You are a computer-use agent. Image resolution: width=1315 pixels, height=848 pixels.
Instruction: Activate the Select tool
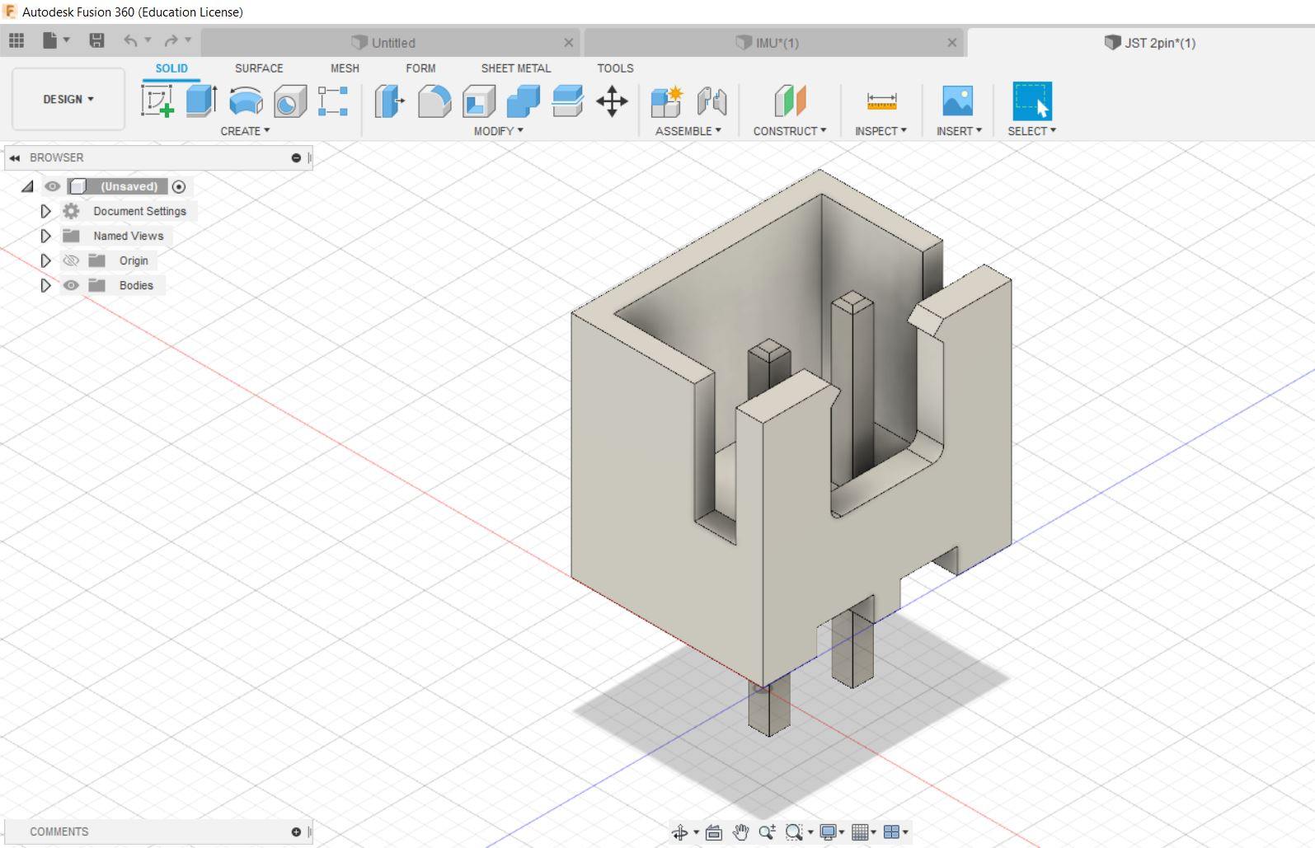pyautogui.click(x=1032, y=101)
